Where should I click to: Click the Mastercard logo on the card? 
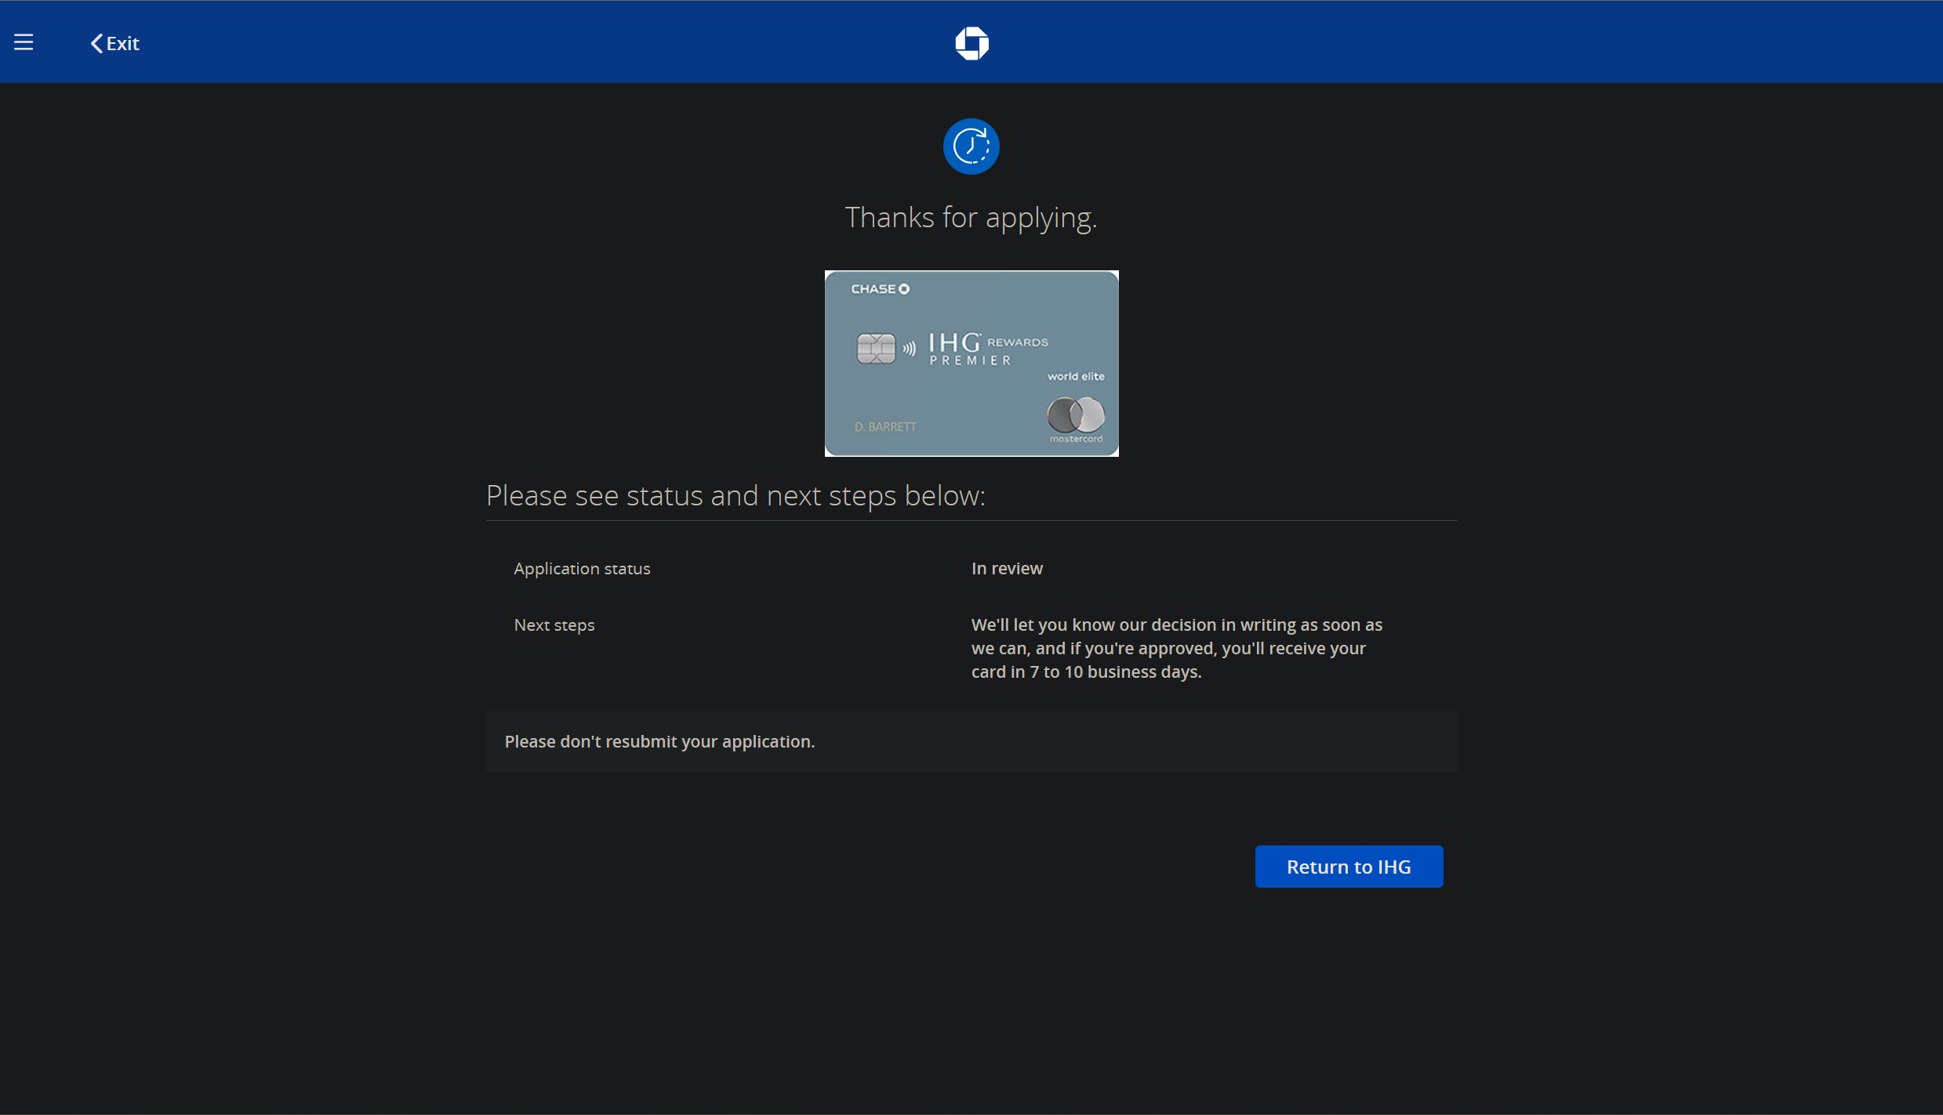(1076, 417)
